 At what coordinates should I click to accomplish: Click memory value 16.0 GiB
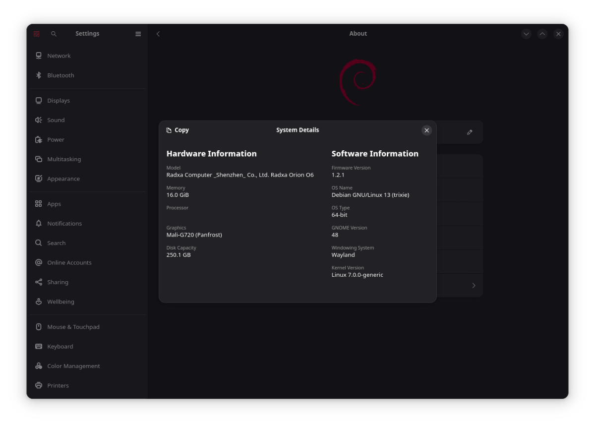click(178, 195)
